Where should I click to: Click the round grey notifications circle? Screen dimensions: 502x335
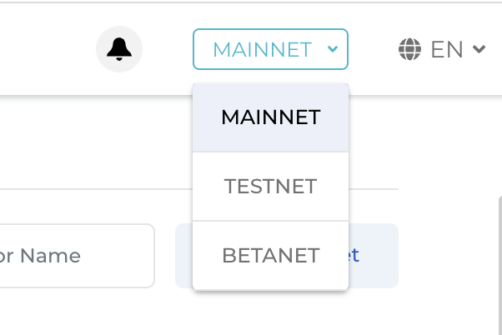[119, 49]
